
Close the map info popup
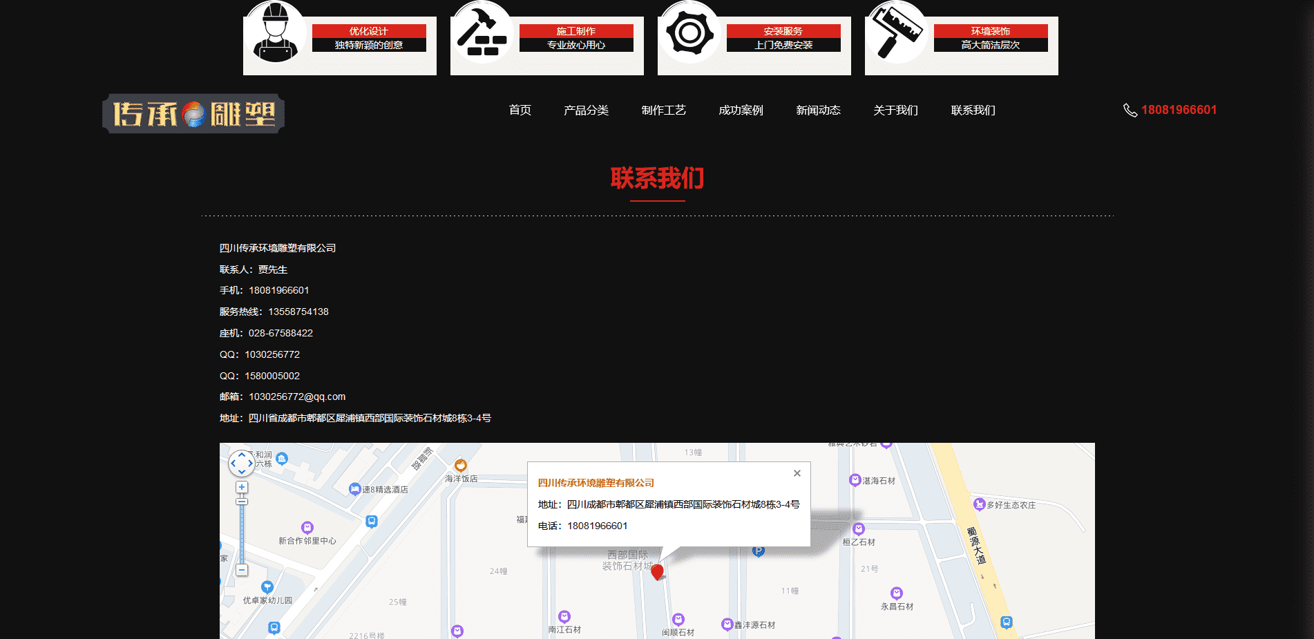pyautogui.click(x=797, y=473)
